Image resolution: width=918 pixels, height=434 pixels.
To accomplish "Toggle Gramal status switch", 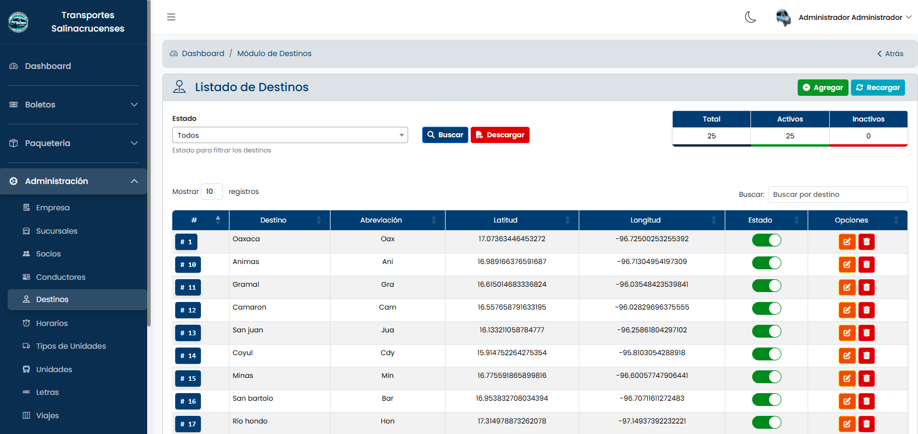I will (766, 286).
